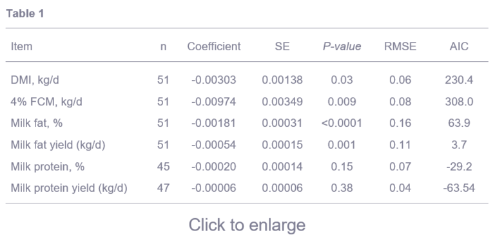Screen dimensions: 495x244
Task: Click the -0.00974 coefficient cell
Action: (x=214, y=102)
